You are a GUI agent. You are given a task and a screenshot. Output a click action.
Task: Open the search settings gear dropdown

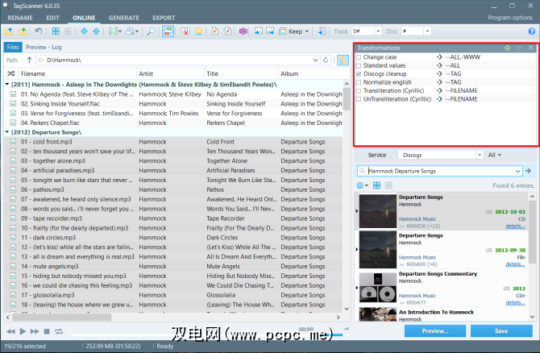(363, 185)
